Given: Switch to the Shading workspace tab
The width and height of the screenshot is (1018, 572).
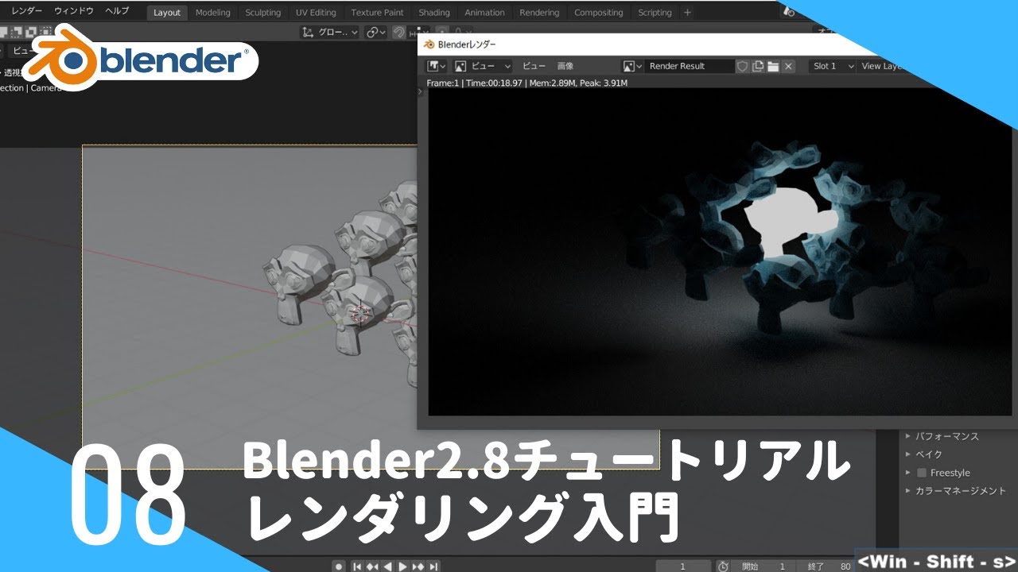Looking at the screenshot, I should [x=433, y=13].
